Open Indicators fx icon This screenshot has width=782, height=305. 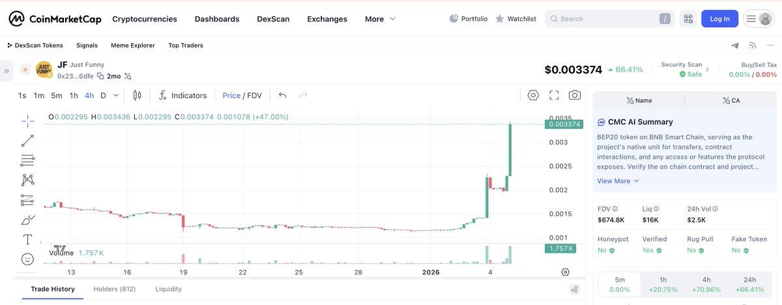pos(163,96)
